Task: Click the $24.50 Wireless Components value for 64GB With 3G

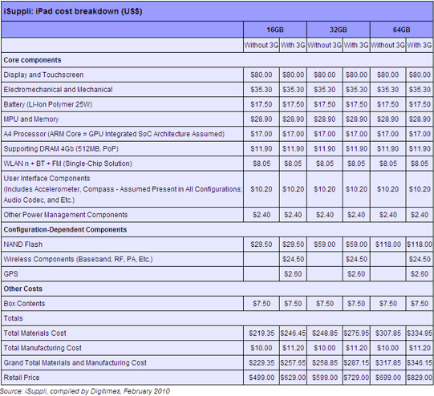Action: (x=420, y=259)
